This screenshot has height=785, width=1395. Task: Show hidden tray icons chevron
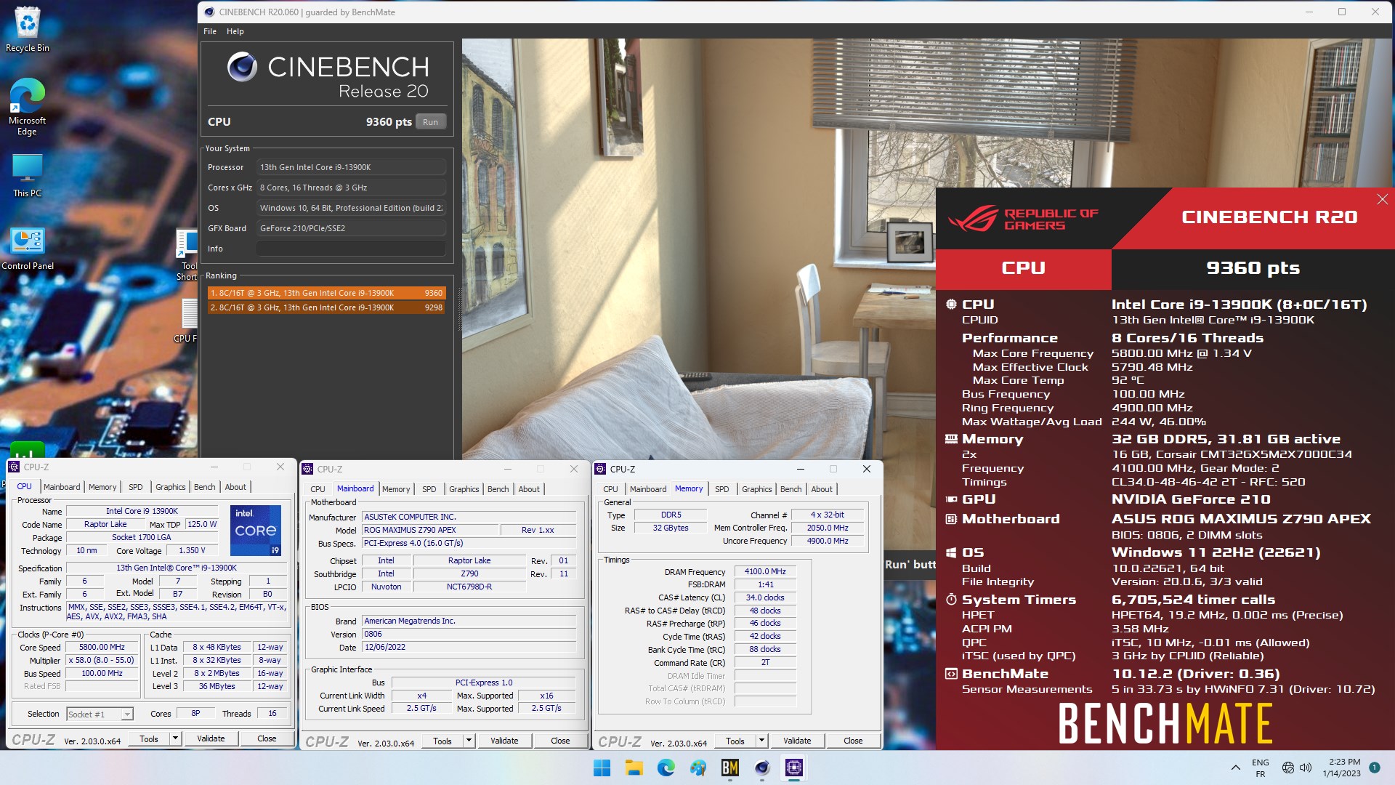(x=1235, y=768)
